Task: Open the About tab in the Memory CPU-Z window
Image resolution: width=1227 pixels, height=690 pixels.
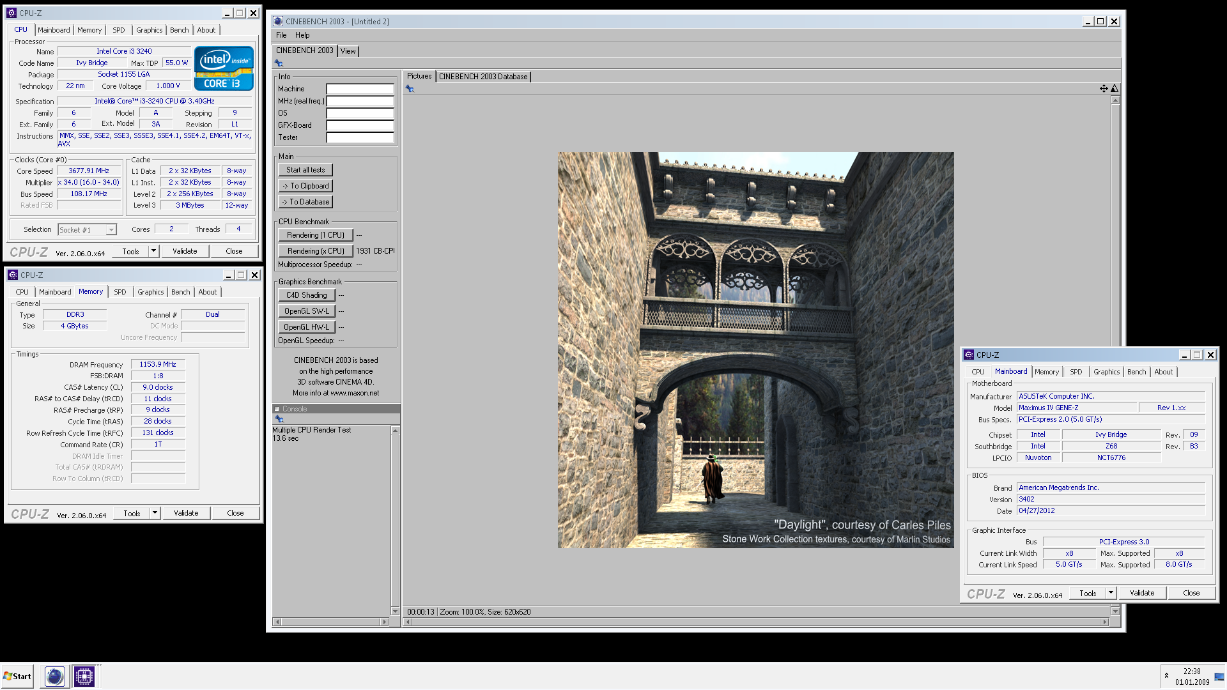Action: [207, 292]
